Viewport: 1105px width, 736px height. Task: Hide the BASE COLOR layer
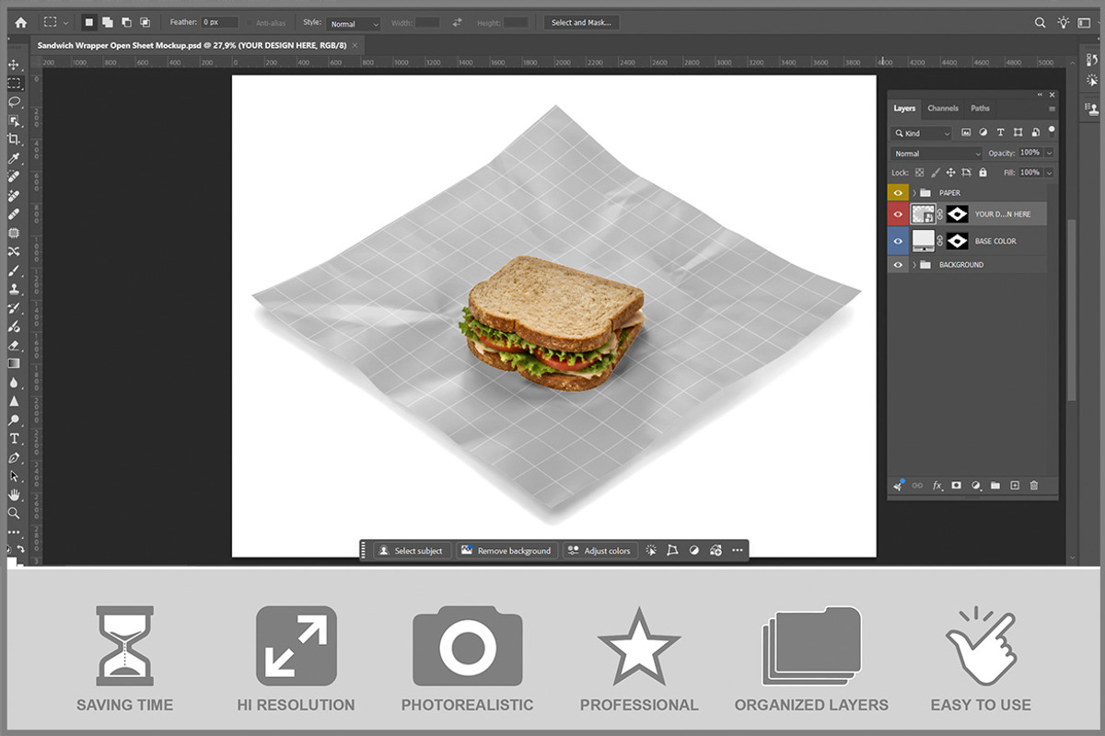pyautogui.click(x=898, y=241)
